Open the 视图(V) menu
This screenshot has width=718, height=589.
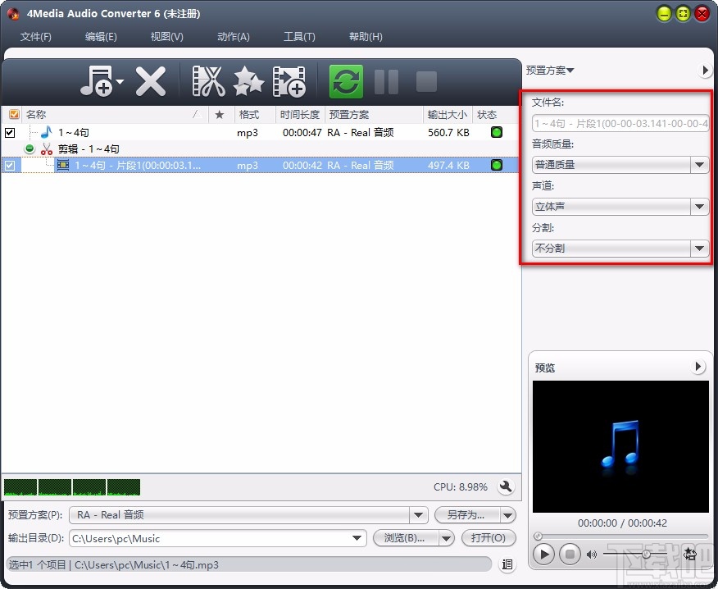point(166,36)
